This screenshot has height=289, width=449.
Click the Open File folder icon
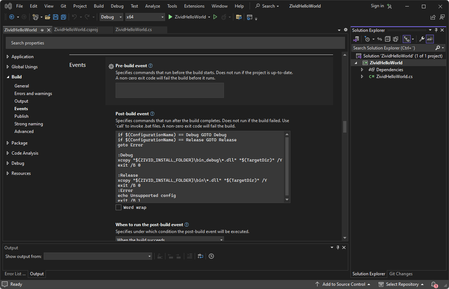point(48,17)
